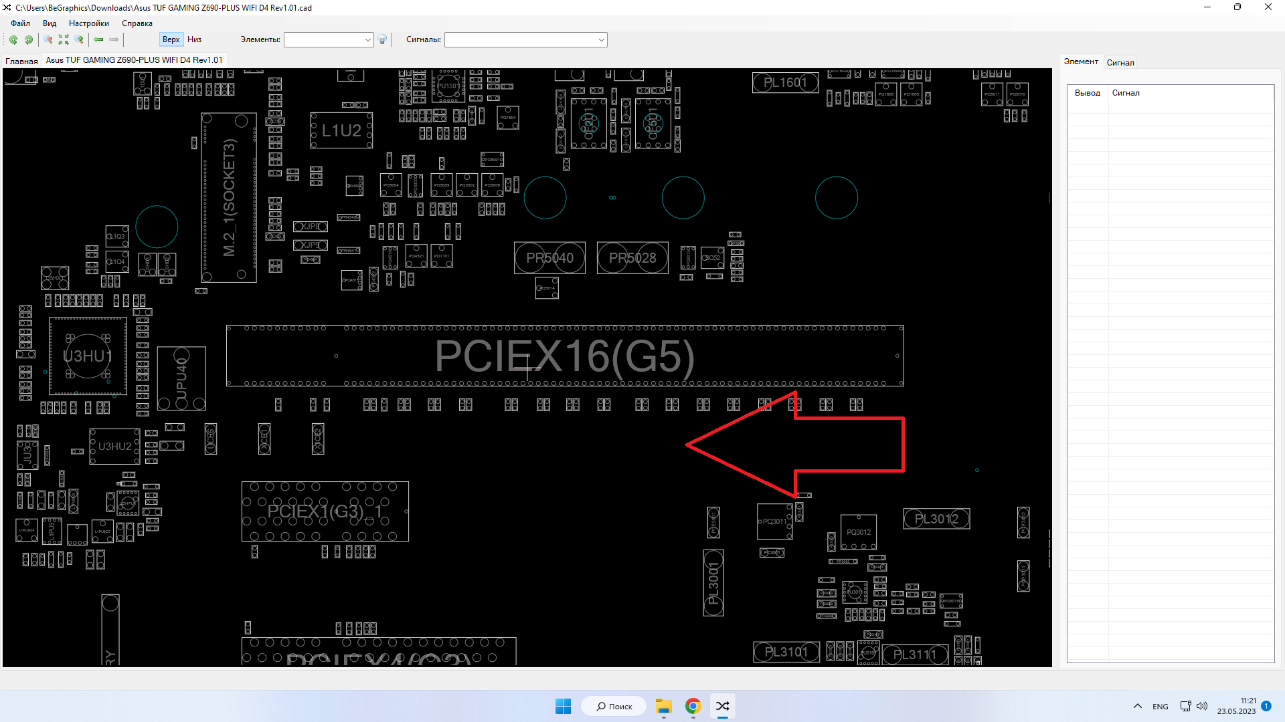Open the Настройки menu

pos(89,23)
